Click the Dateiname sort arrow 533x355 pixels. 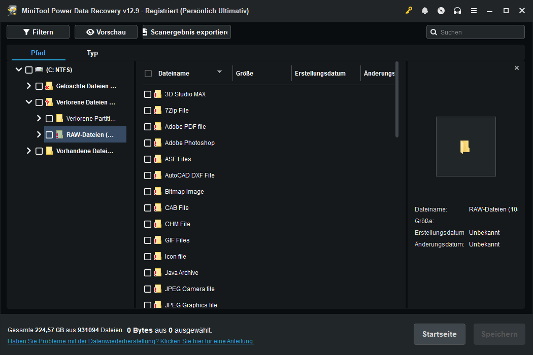coord(219,72)
